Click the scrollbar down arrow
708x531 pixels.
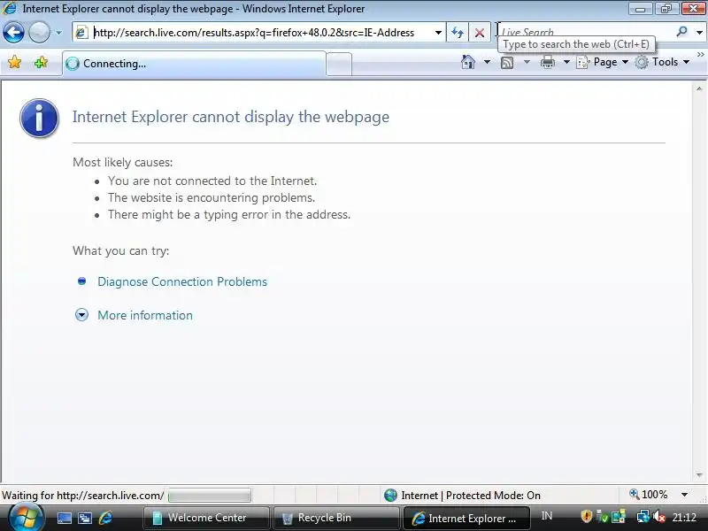(x=699, y=475)
